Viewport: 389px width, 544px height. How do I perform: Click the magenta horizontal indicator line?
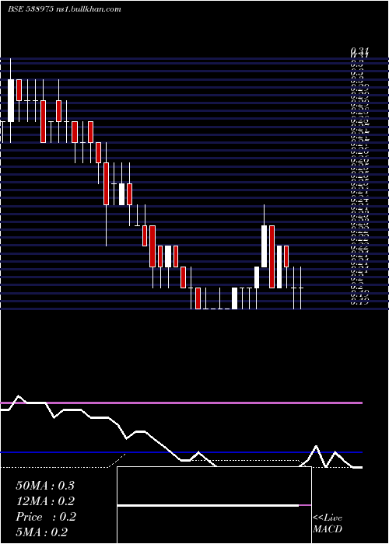pyautogui.click(x=181, y=403)
